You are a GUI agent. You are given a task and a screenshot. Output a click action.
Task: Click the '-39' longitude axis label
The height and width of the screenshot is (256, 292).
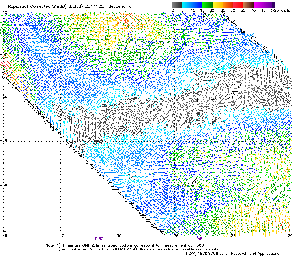pos(118,236)
